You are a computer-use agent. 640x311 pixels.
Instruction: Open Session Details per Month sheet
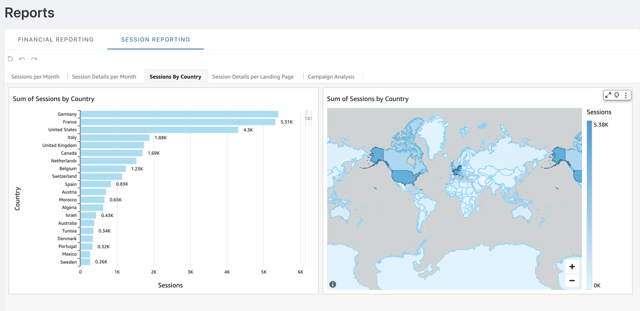coord(104,77)
